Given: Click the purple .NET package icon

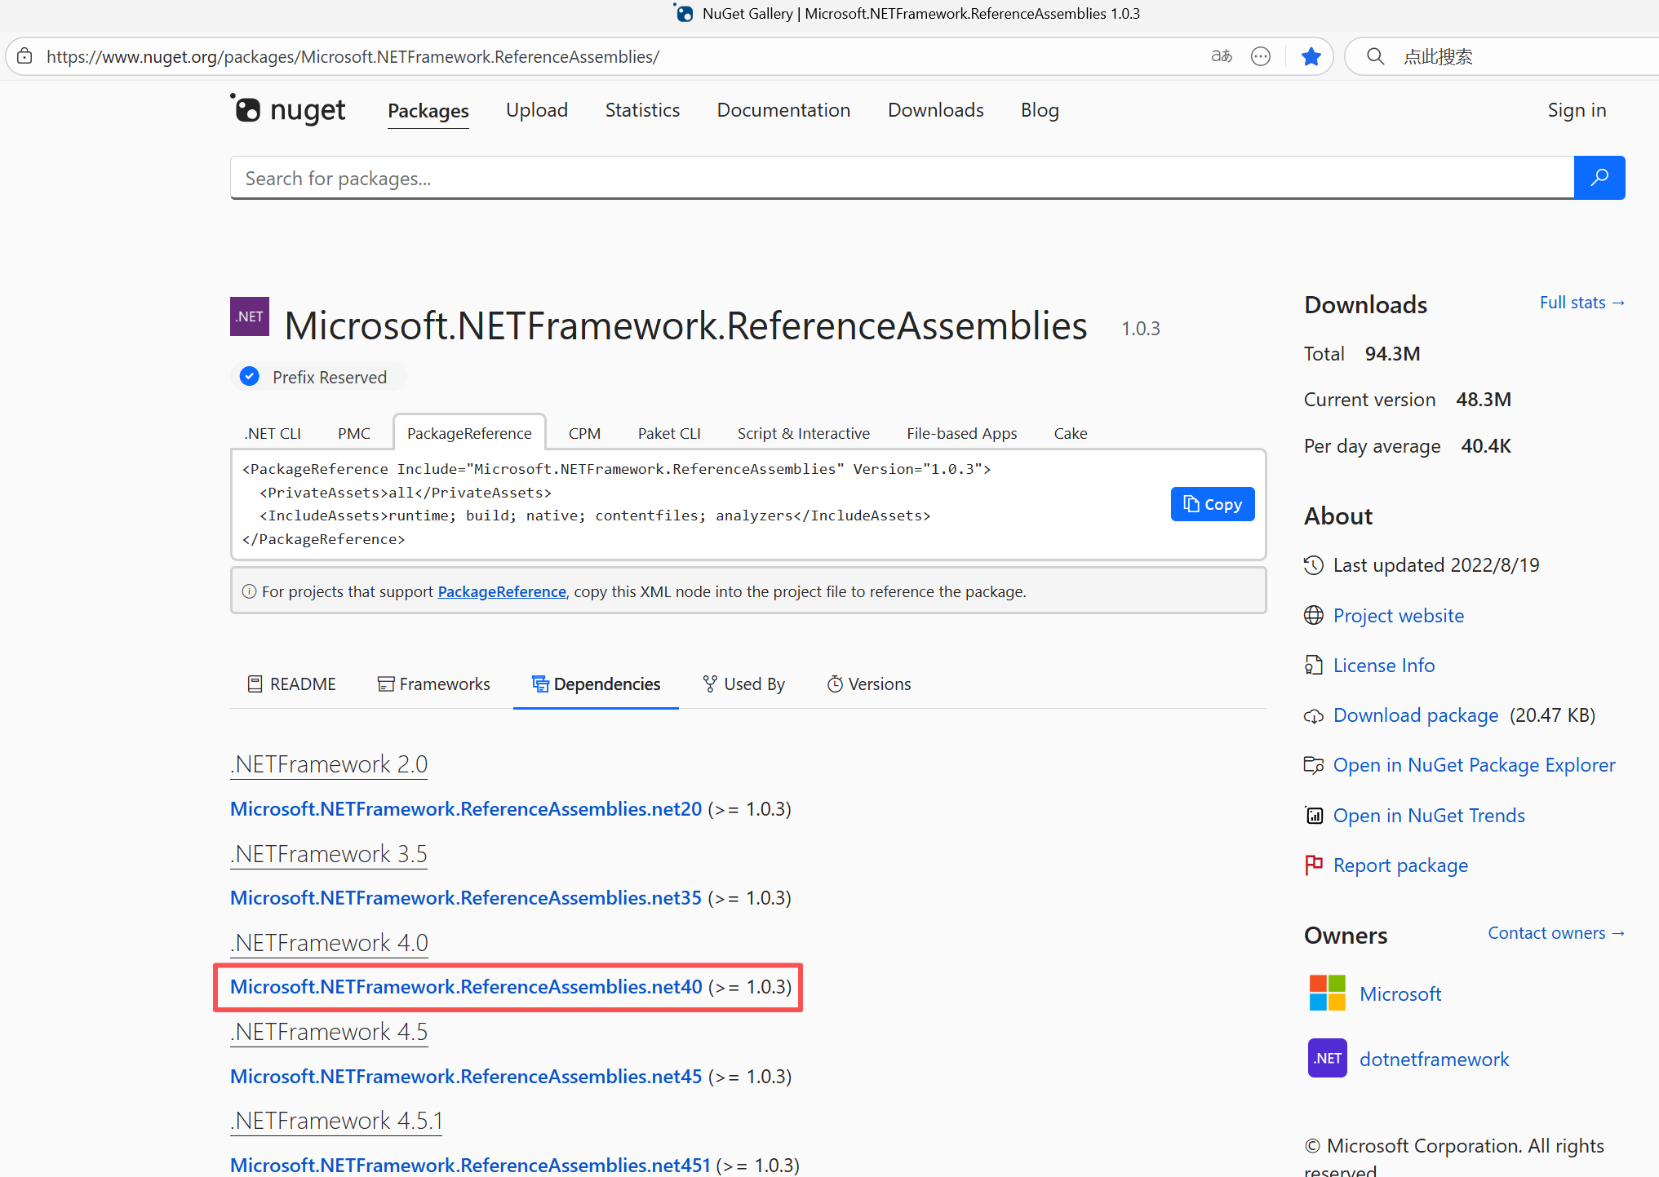Looking at the screenshot, I should pyautogui.click(x=250, y=316).
